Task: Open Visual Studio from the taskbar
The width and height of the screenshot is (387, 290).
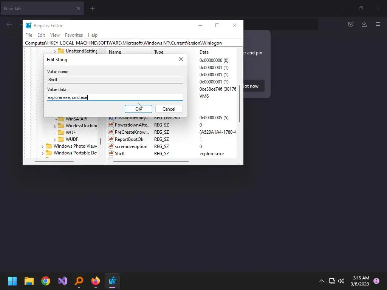Action: (62, 281)
